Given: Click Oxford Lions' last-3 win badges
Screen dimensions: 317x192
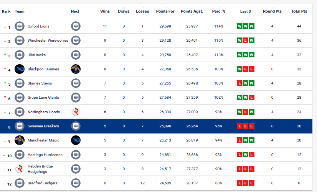Looking at the screenshot, I should click(246, 26).
